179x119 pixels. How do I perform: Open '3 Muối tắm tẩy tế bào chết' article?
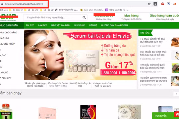tap(152, 40)
